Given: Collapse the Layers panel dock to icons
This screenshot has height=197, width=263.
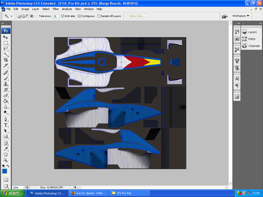Looking at the screenshot, I should [x=260, y=23].
